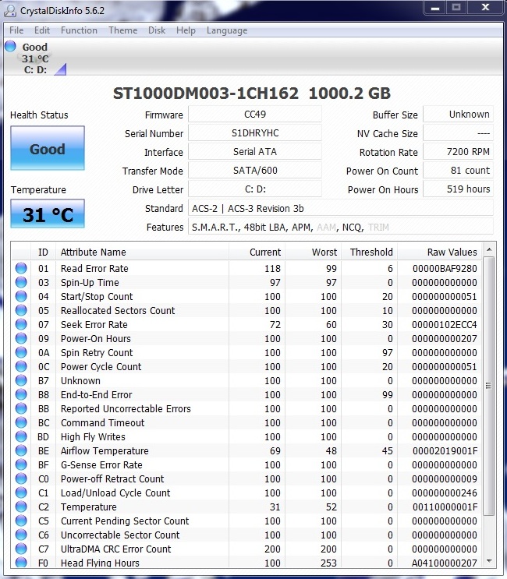Click the Raw Values column header
Viewport: 507px width, 579px height.
[x=440, y=252]
